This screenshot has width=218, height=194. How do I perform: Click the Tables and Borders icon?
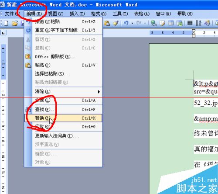[x=162, y=23]
